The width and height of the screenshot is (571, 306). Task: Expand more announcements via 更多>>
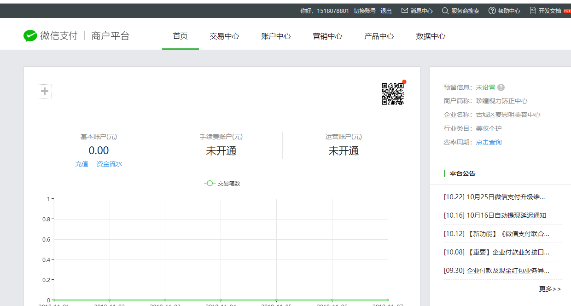click(x=550, y=289)
